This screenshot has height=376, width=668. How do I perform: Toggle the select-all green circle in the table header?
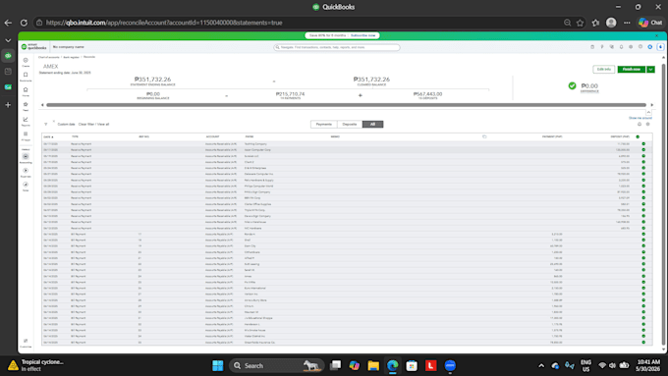click(x=638, y=136)
